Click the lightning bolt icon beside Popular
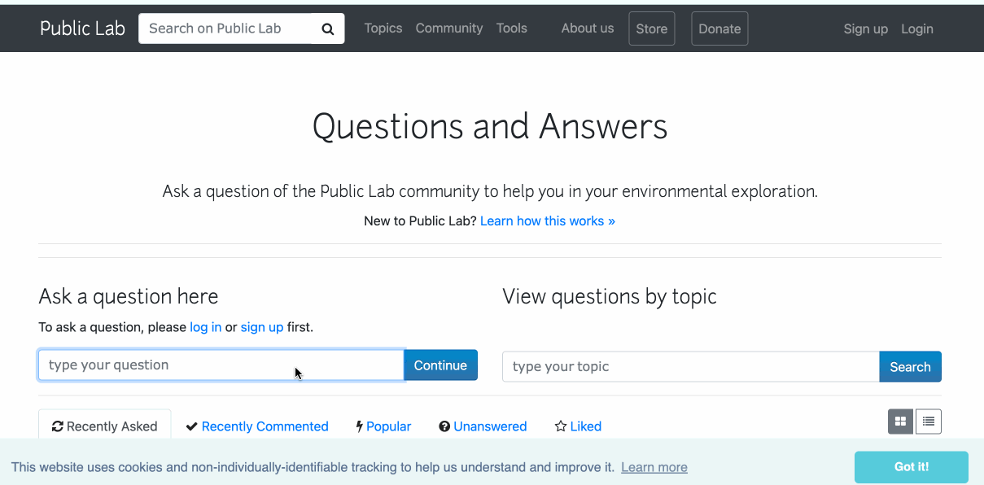The image size is (984, 485). pyautogui.click(x=358, y=426)
